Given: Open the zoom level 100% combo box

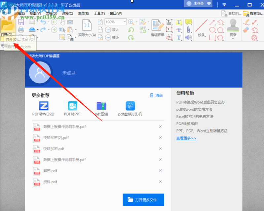Looking at the screenshot, I should tap(116, 22).
